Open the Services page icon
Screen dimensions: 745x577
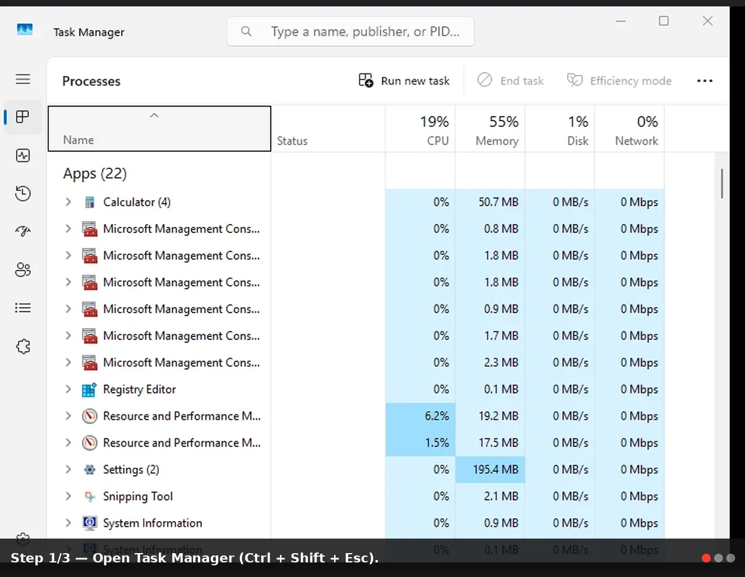click(23, 346)
